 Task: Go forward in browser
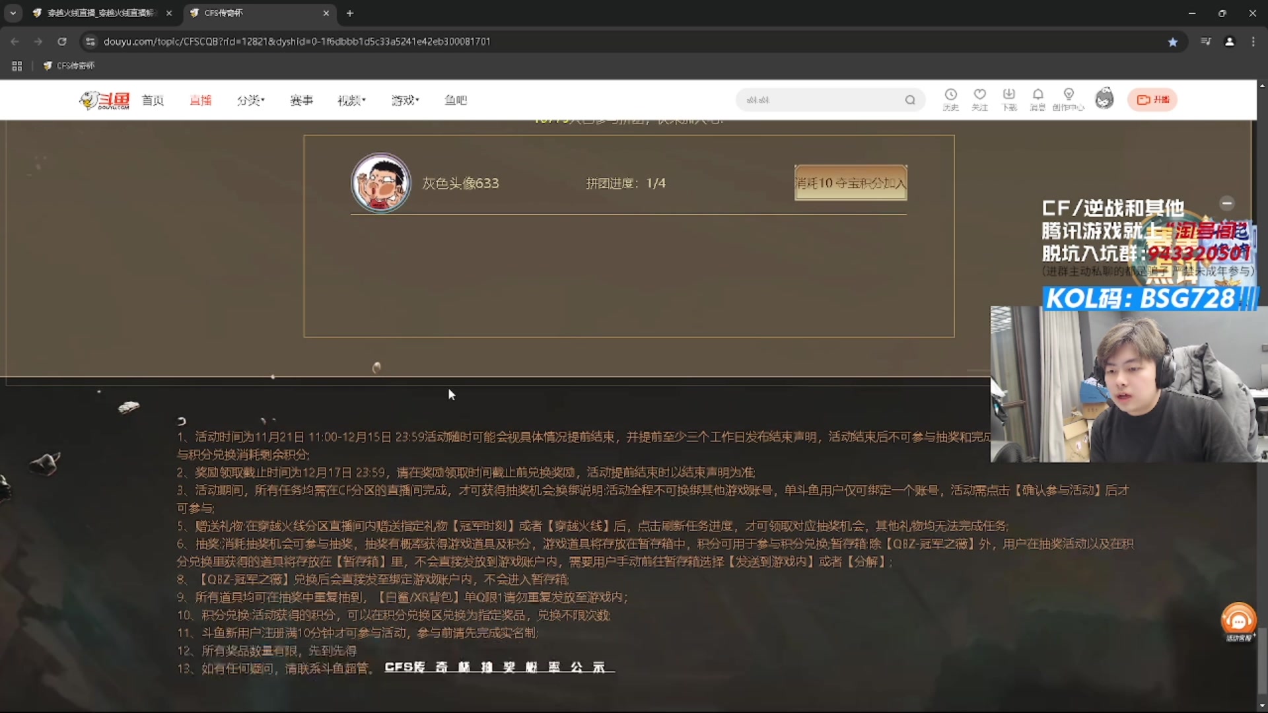(x=38, y=42)
